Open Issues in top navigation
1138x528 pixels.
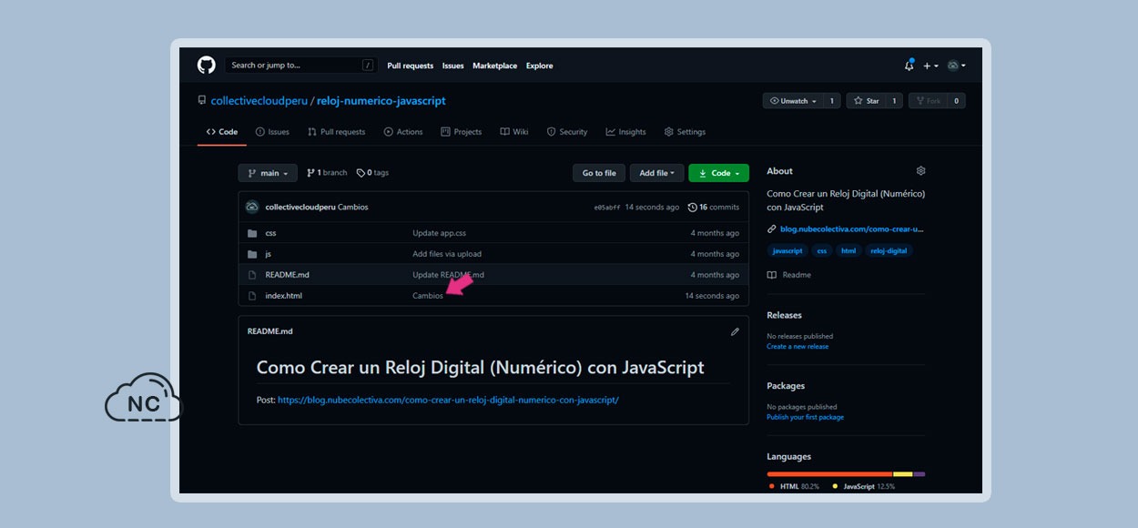[453, 66]
